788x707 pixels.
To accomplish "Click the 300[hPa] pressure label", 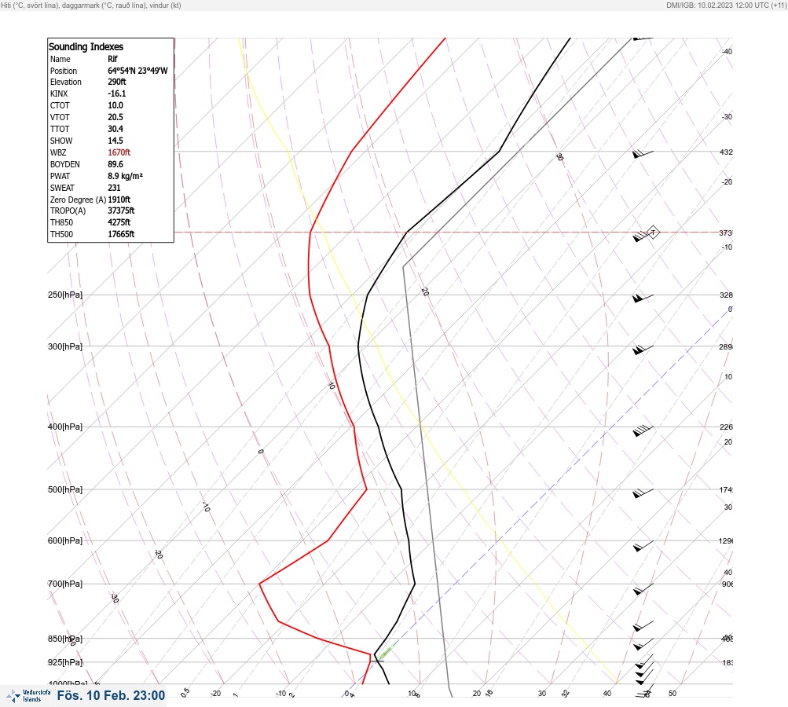I will point(65,346).
